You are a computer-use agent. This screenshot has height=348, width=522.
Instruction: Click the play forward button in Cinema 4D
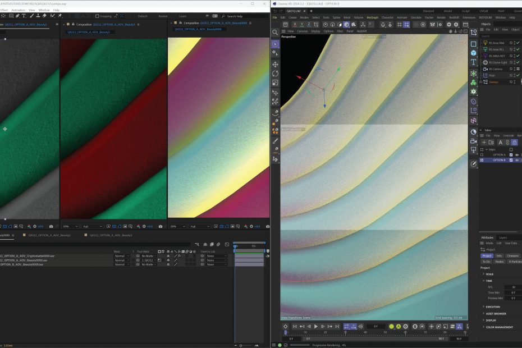point(315,326)
